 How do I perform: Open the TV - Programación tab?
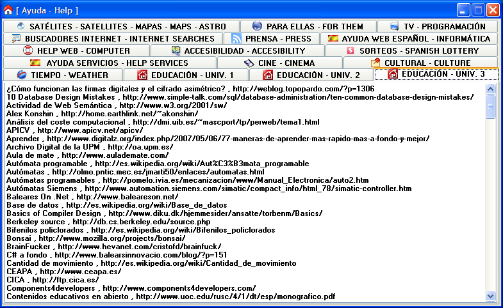(x=438, y=26)
